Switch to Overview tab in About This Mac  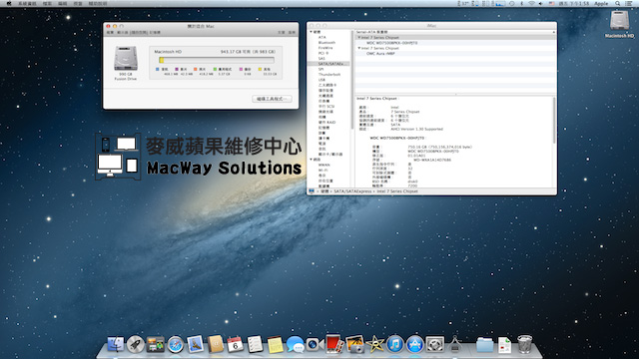[110, 32]
